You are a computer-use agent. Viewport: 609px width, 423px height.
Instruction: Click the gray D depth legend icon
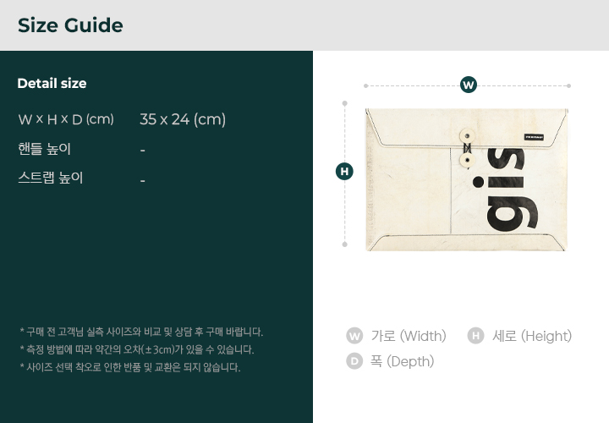354,361
